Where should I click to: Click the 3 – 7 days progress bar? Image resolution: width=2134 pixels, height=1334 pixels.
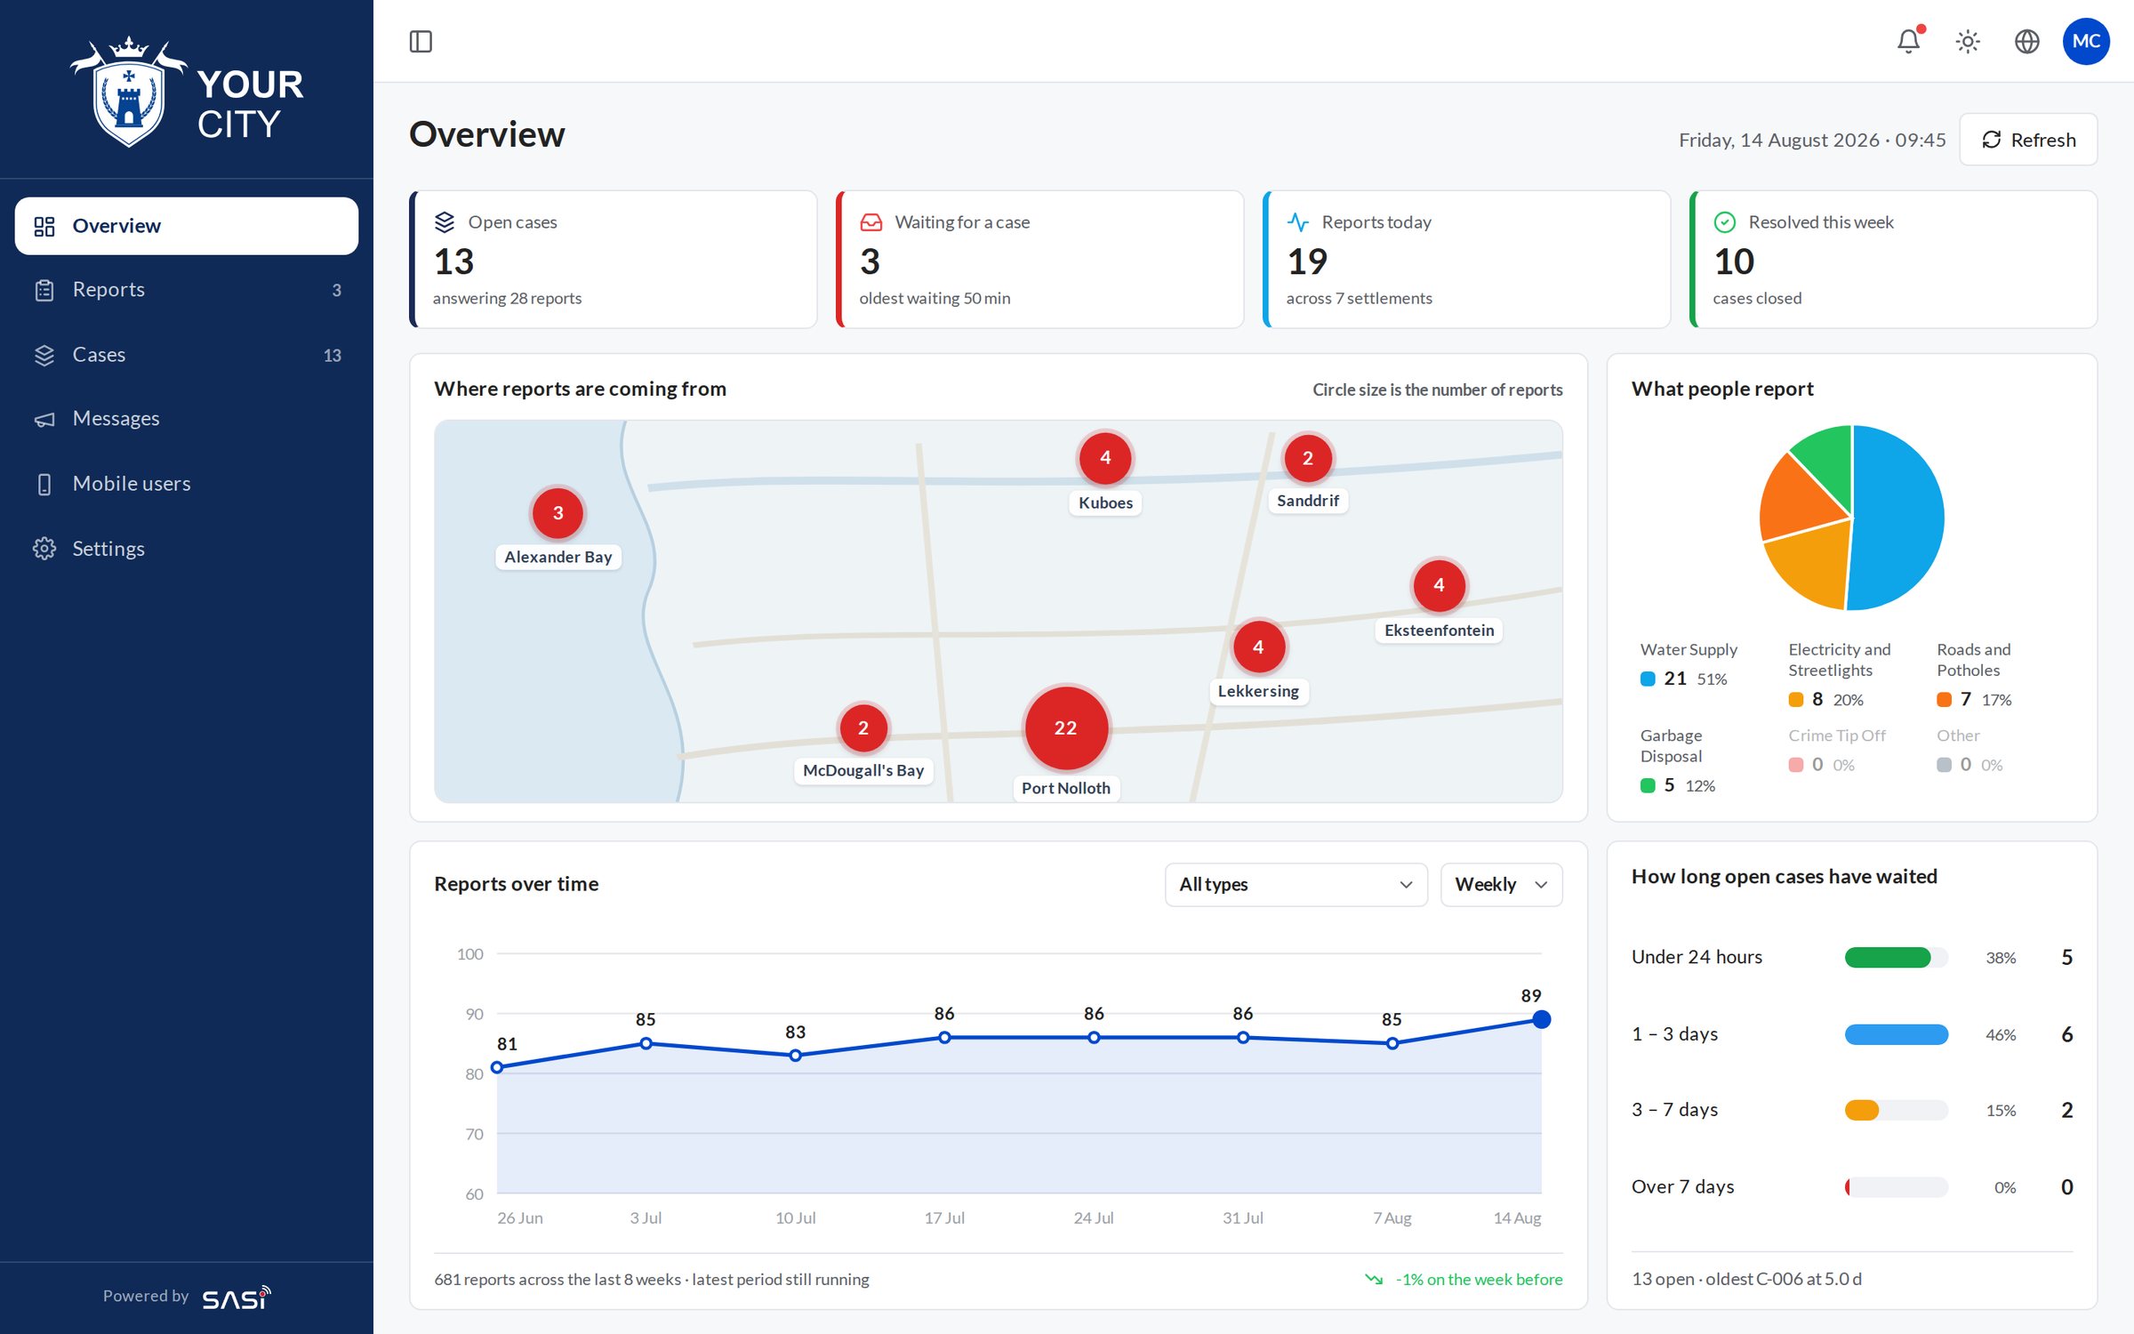tap(1896, 1111)
